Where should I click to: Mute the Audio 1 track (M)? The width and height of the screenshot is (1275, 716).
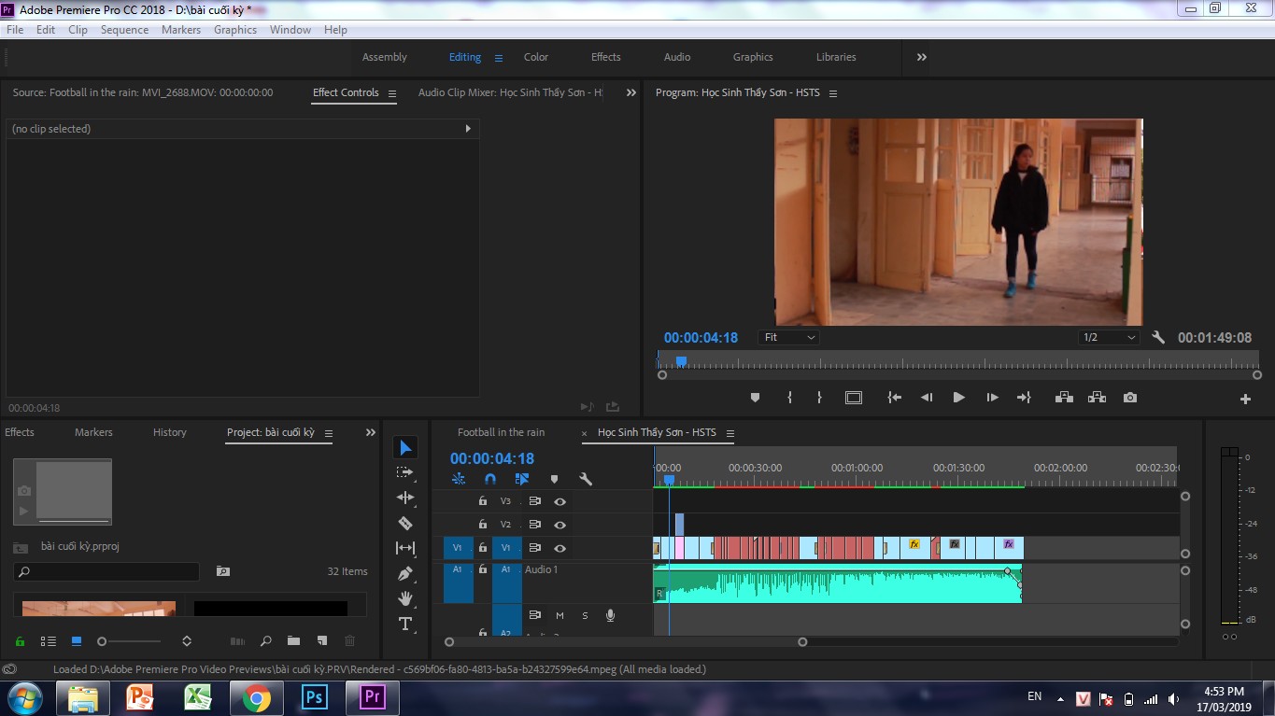click(560, 615)
